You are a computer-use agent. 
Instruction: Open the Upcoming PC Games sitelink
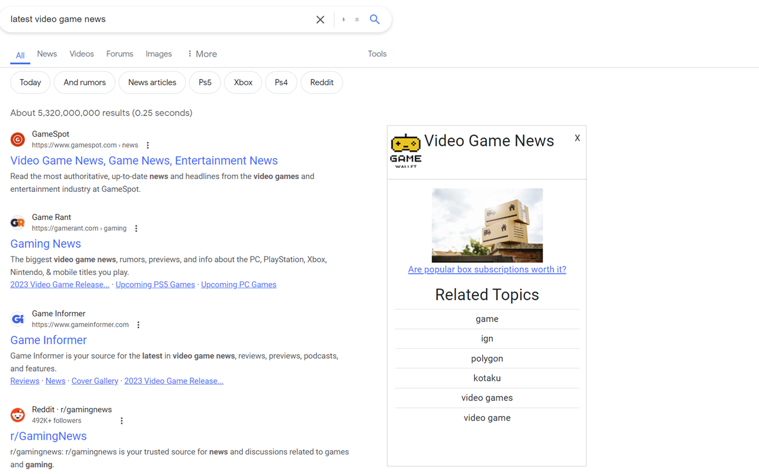tap(238, 284)
